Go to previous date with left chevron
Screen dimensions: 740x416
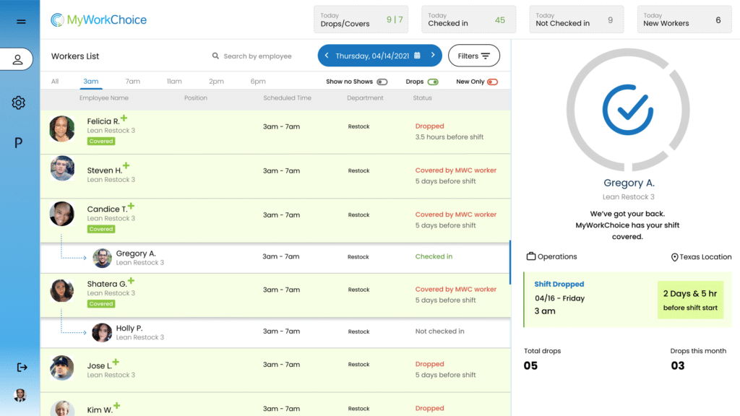tap(327, 56)
